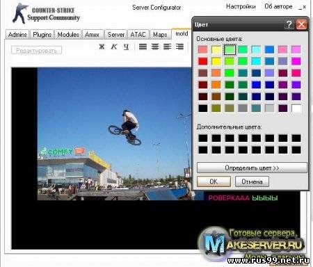Viewport: 313px width, 267px height.
Task: Toggle underline formatting Ч icon
Action: click(x=126, y=47)
